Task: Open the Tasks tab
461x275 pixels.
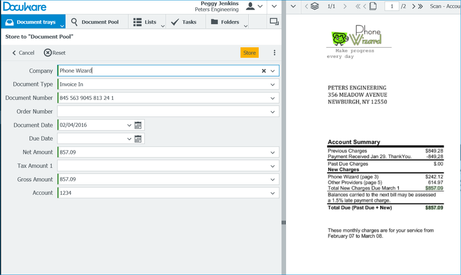Action: coord(184,22)
